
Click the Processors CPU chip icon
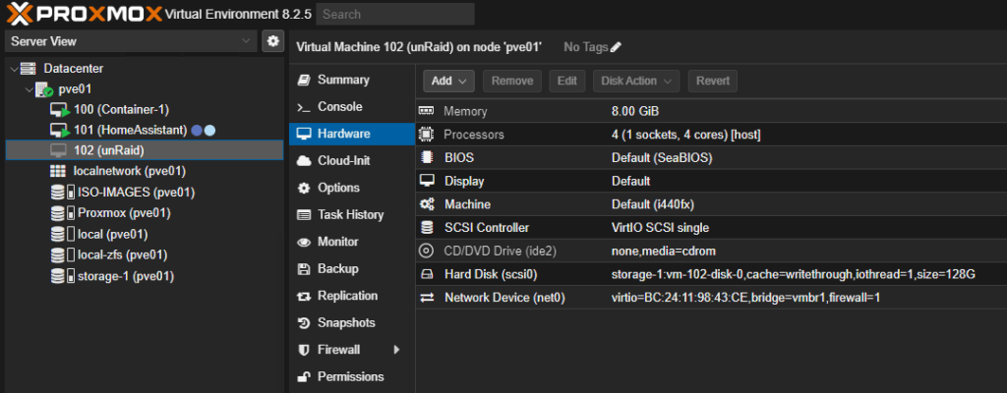tap(427, 135)
